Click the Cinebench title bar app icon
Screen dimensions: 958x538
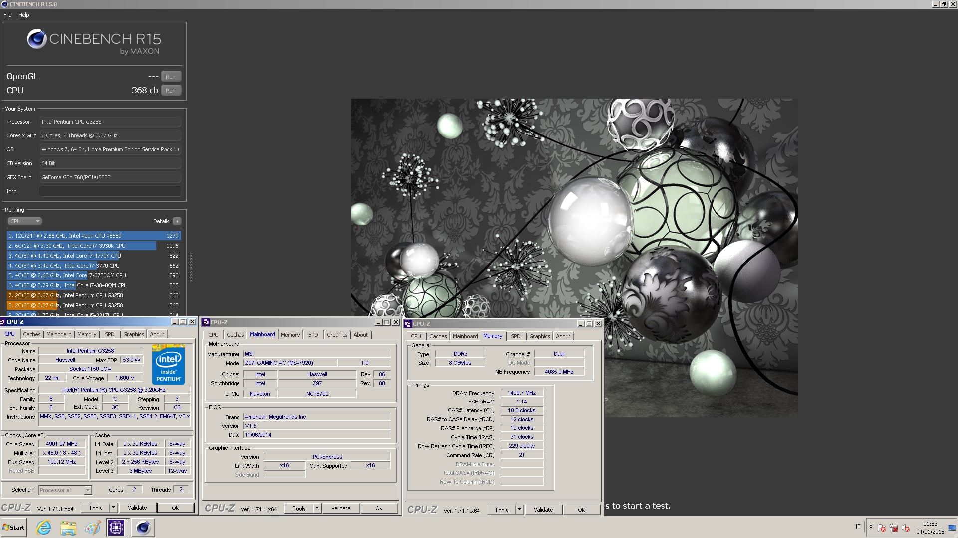(5, 4)
